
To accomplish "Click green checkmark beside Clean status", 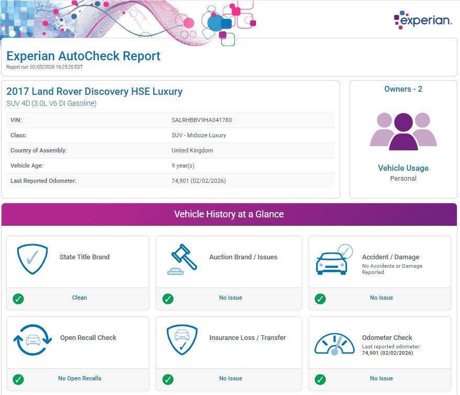I will click(18, 299).
